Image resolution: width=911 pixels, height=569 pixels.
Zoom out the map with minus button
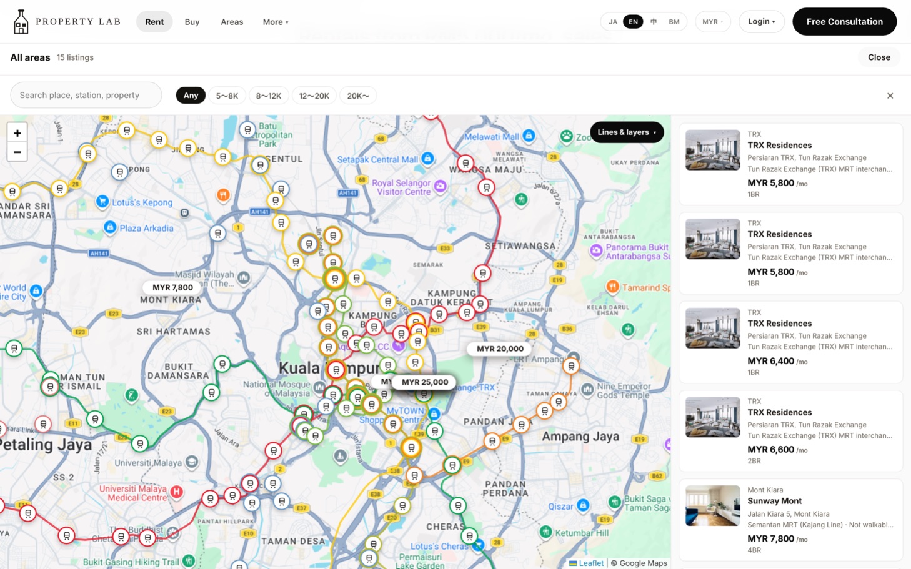point(17,152)
